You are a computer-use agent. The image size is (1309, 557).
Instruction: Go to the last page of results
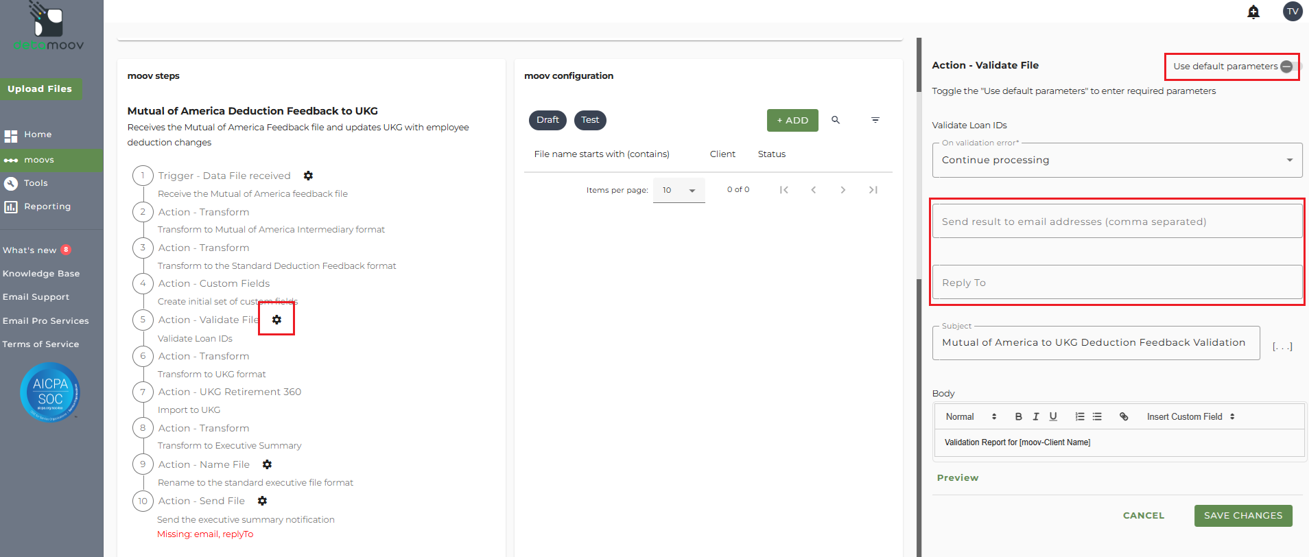[873, 190]
